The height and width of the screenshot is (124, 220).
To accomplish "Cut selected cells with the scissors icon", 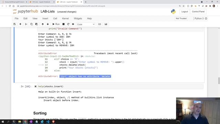I will point(26,24).
